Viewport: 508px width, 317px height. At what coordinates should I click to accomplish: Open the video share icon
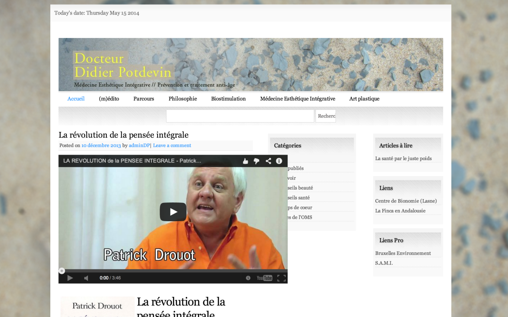click(x=268, y=161)
